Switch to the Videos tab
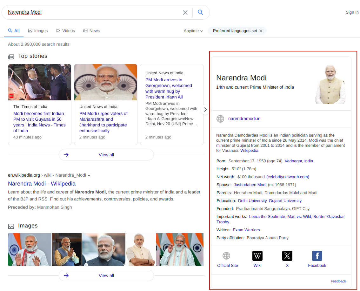The image size is (360, 291). pyautogui.click(x=66, y=31)
